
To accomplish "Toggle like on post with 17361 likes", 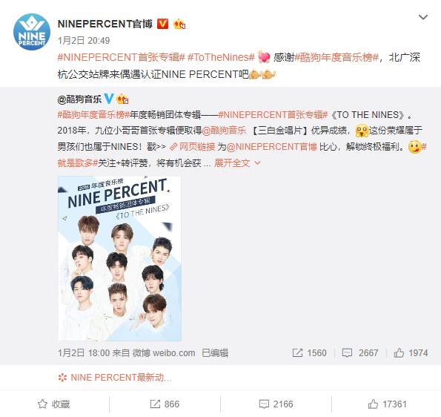I will click(388, 404).
